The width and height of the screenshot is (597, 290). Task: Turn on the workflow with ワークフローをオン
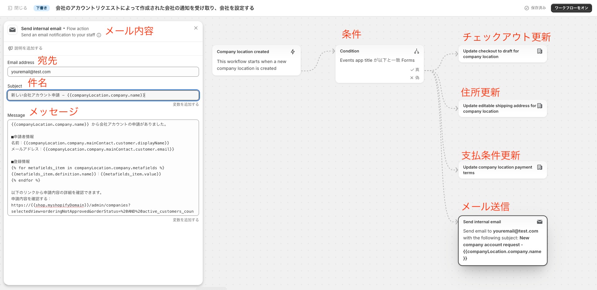571,8
